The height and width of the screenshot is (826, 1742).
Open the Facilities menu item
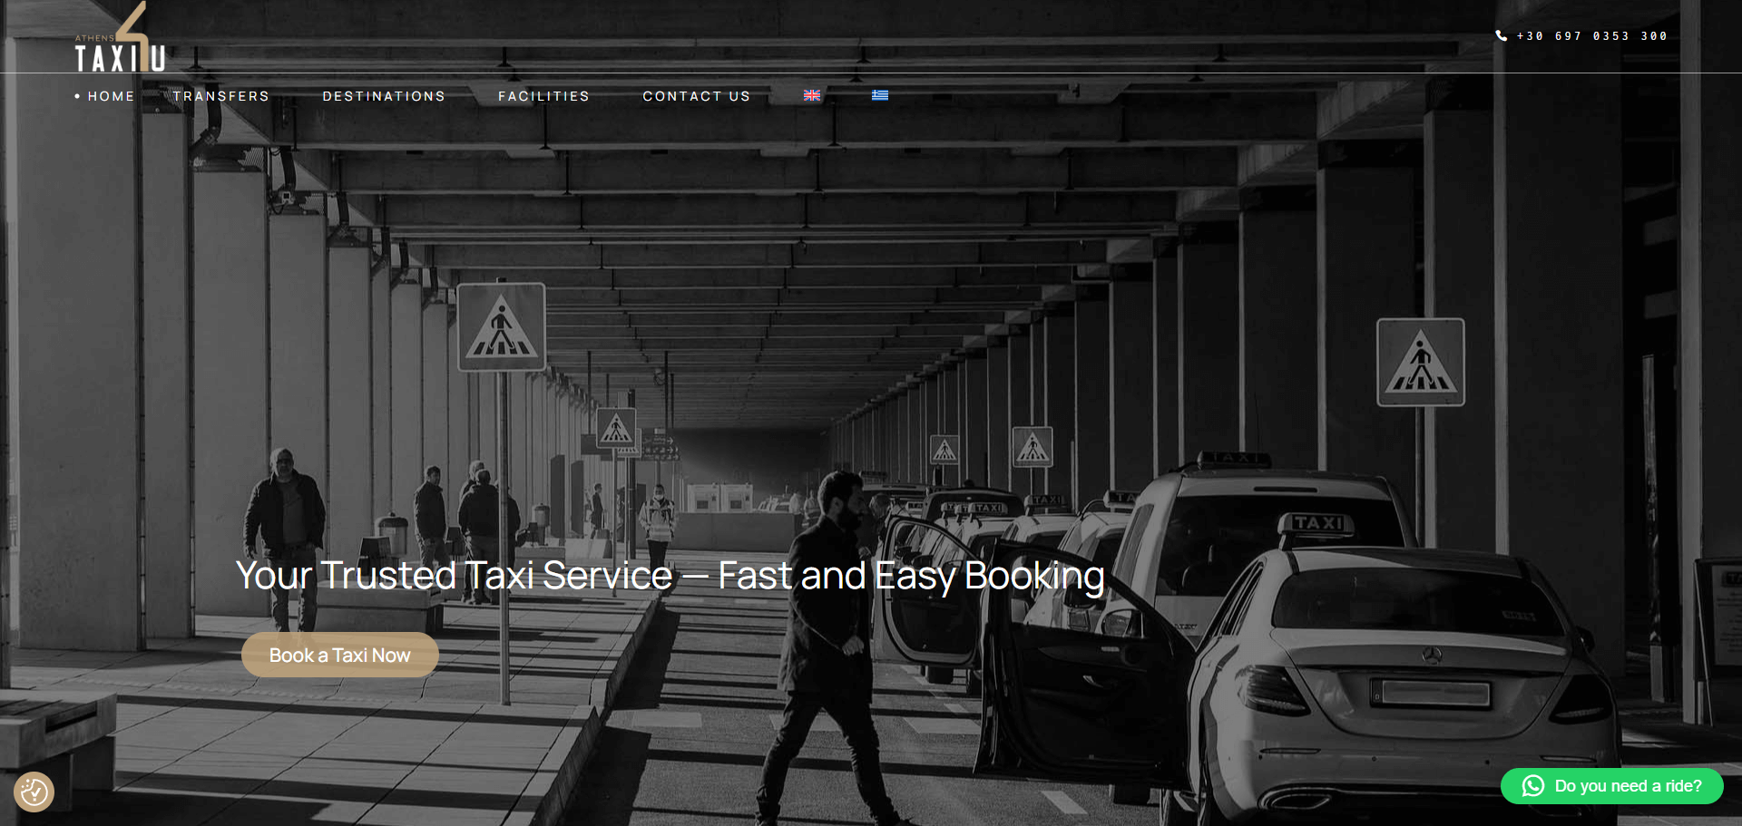click(543, 96)
